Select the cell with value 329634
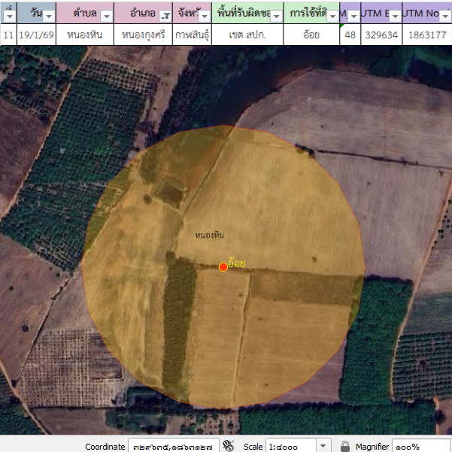 (381, 35)
